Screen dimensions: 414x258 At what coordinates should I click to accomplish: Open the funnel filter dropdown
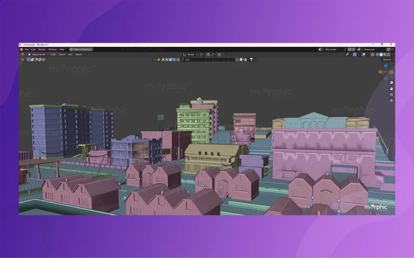252,60
